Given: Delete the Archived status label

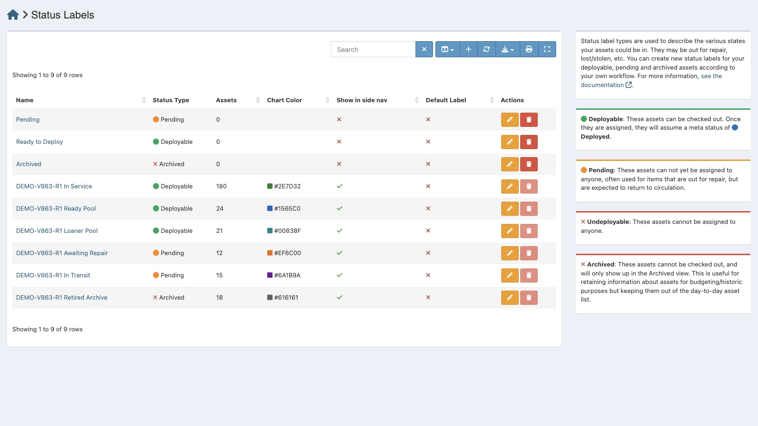Looking at the screenshot, I should tap(529, 164).
